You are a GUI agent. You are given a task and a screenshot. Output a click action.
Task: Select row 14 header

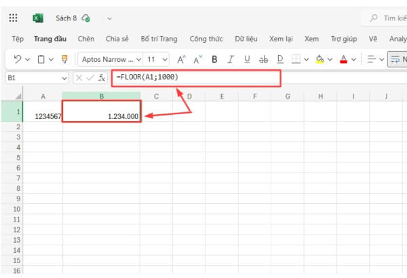(x=12, y=250)
